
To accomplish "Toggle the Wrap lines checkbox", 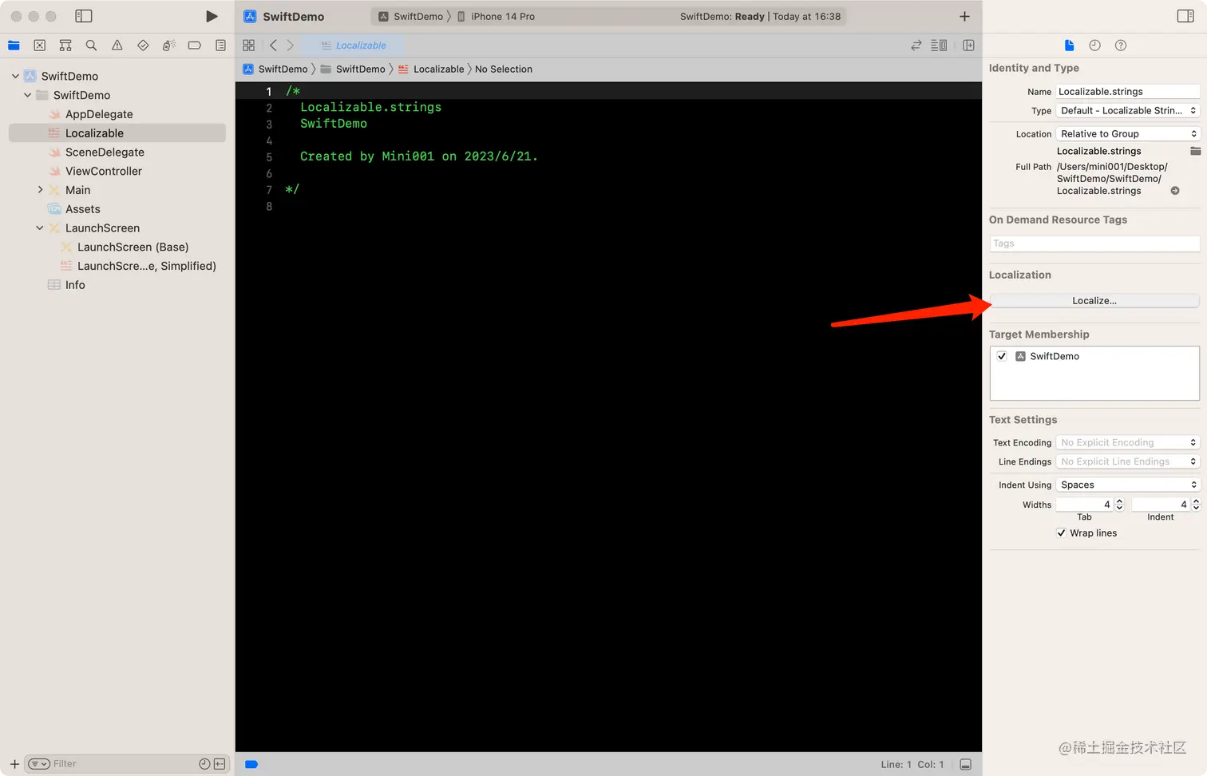I will click(1061, 533).
